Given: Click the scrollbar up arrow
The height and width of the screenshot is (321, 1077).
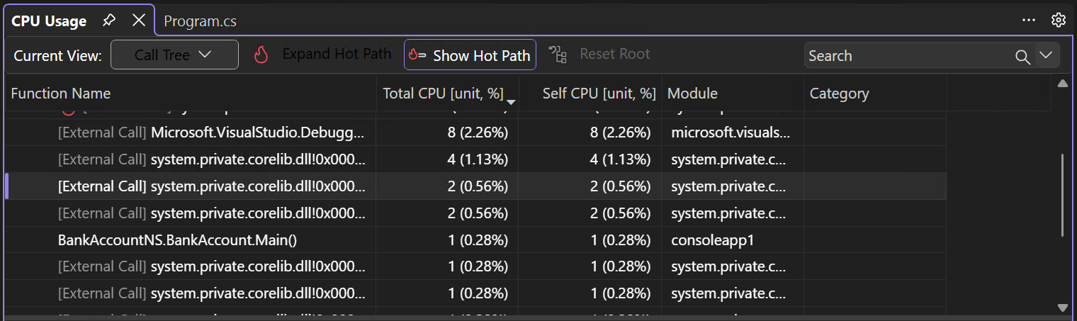Looking at the screenshot, I should pyautogui.click(x=1062, y=84).
